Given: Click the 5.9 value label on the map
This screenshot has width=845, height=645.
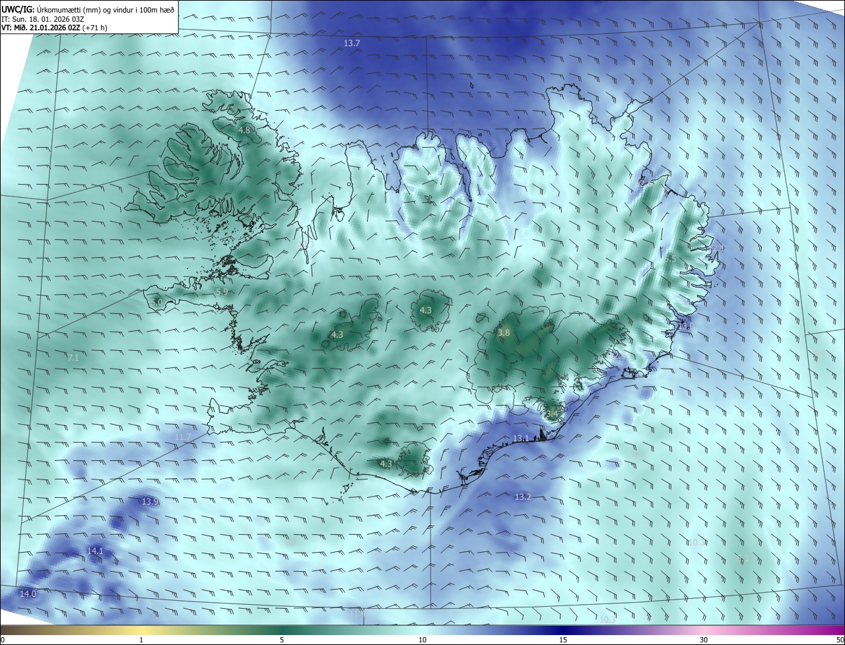Looking at the screenshot, I should (222, 292).
